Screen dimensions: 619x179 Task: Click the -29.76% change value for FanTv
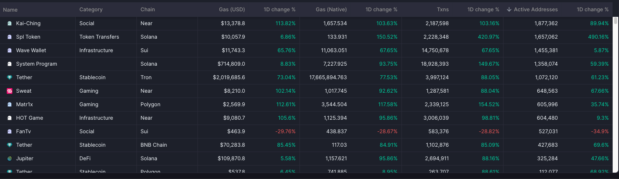[x=285, y=131]
